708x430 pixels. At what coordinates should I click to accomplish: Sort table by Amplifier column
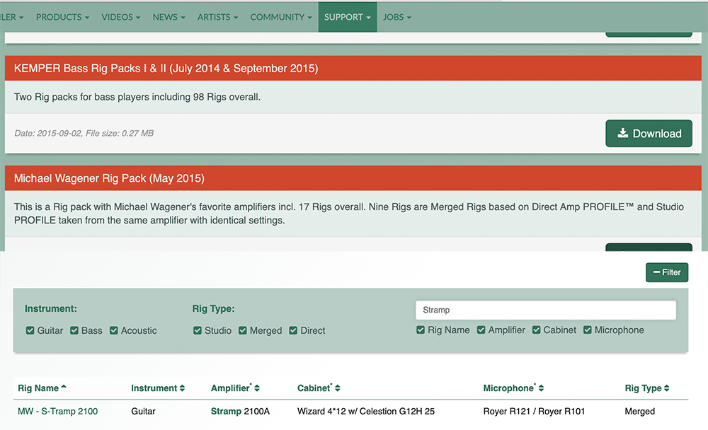(x=235, y=388)
